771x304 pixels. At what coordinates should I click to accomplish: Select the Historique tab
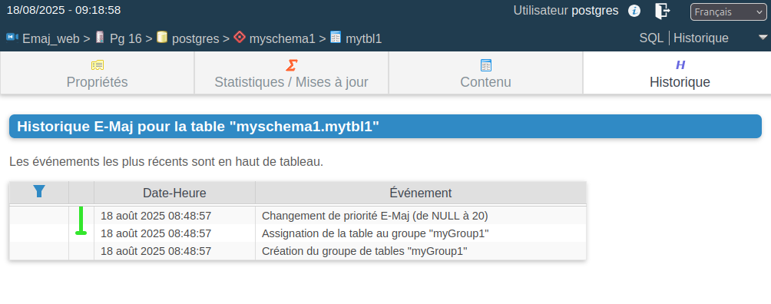(x=677, y=73)
